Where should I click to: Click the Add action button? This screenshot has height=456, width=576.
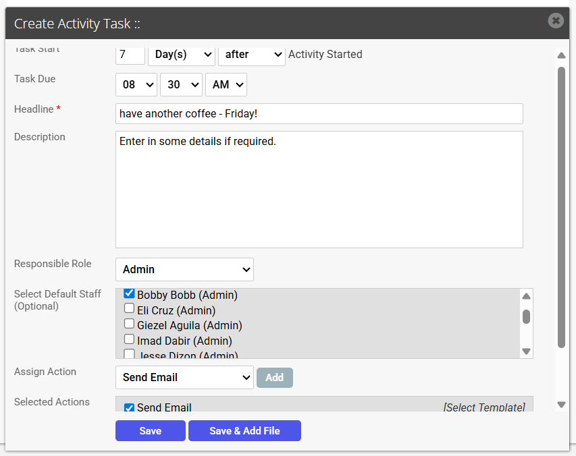coord(275,378)
